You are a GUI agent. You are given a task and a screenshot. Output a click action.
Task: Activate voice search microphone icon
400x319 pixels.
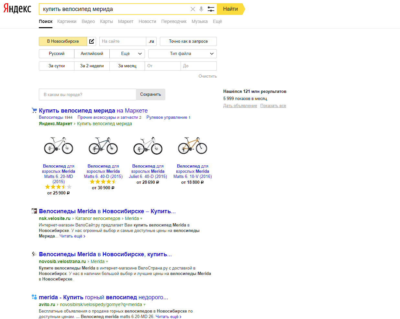click(201, 9)
